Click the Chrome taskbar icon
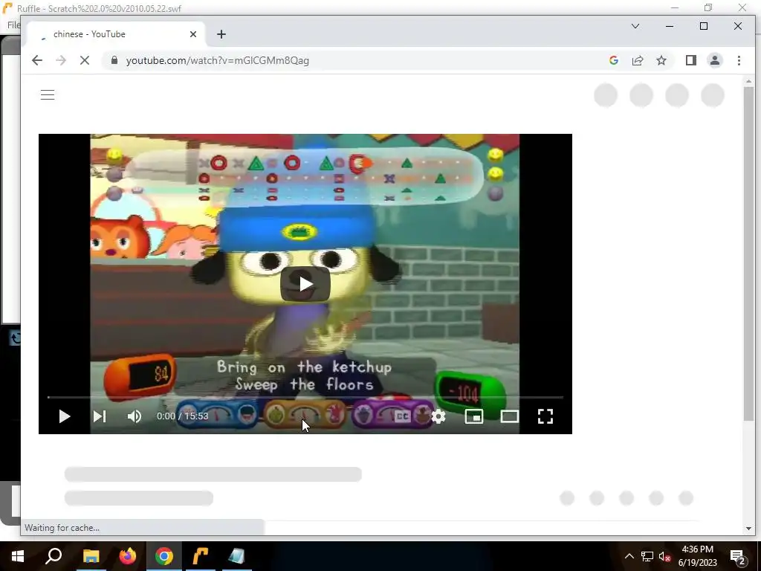The width and height of the screenshot is (761, 571). click(164, 556)
